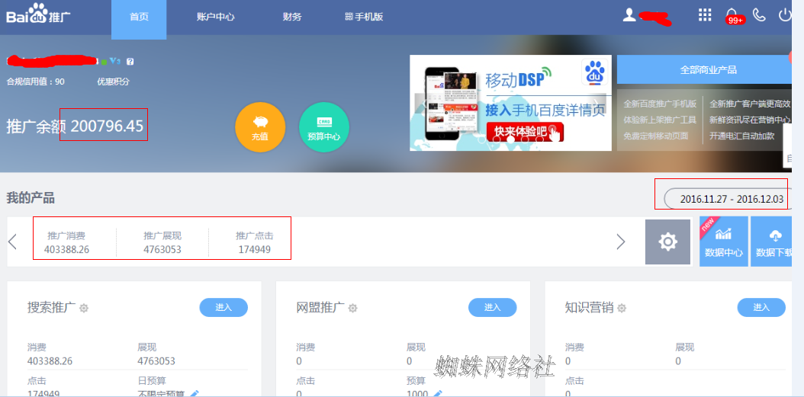Open the 手机版 tab
The image size is (804, 397).
tap(364, 17)
